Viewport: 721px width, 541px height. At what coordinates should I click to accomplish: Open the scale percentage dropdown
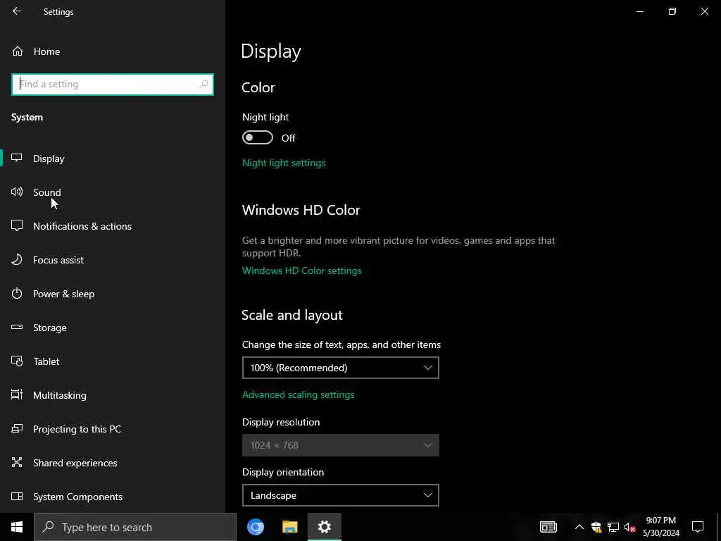point(340,368)
